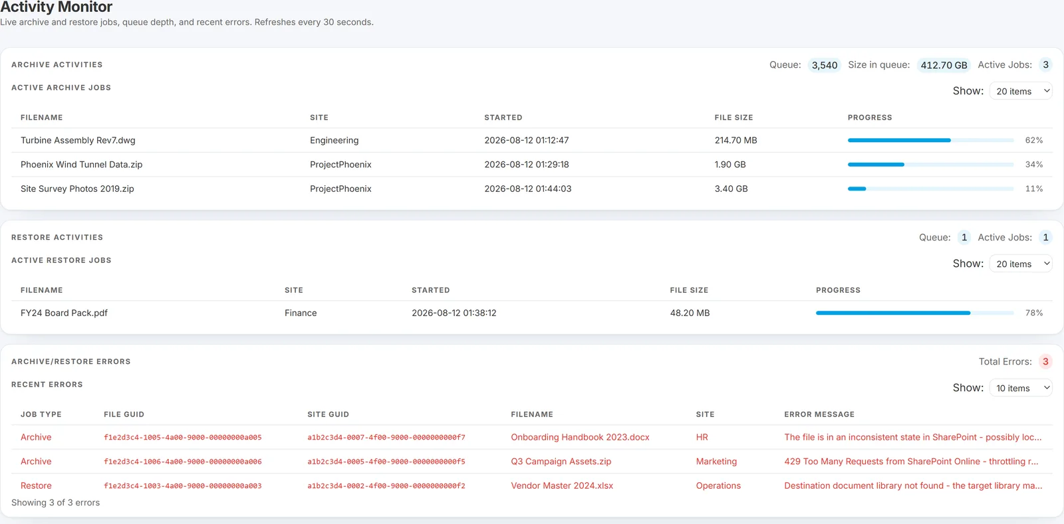Click the Phoenix Wind Tunnel Data.zip progress bar
Viewport: 1064px width, 524px height.
pos(930,164)
